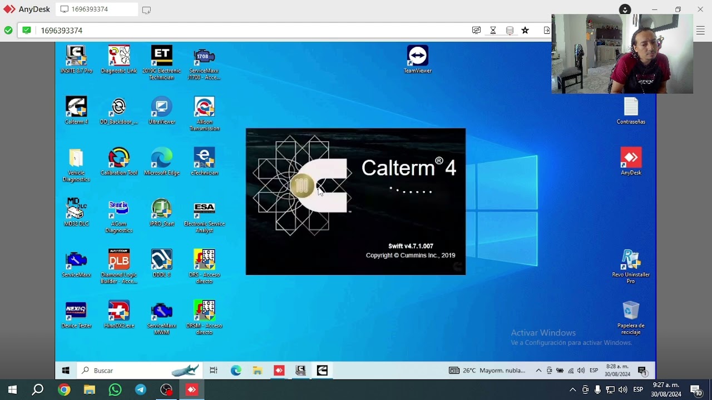Click the OBS Studio icon in the local taskbar
Screen dimensions: 712x400
pos(166,390)
